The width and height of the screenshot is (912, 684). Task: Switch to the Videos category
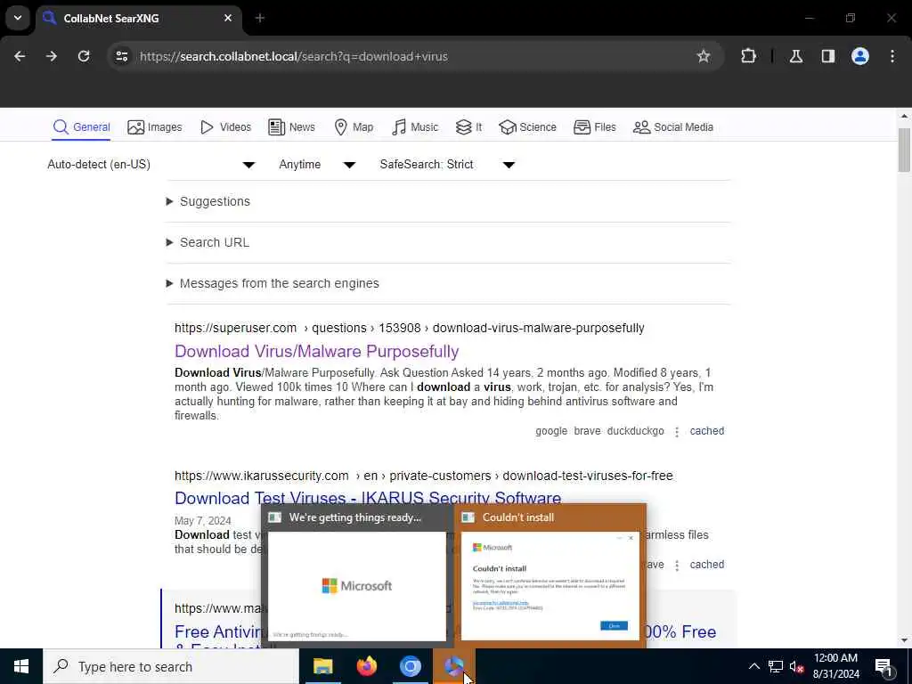coord(225,126)
